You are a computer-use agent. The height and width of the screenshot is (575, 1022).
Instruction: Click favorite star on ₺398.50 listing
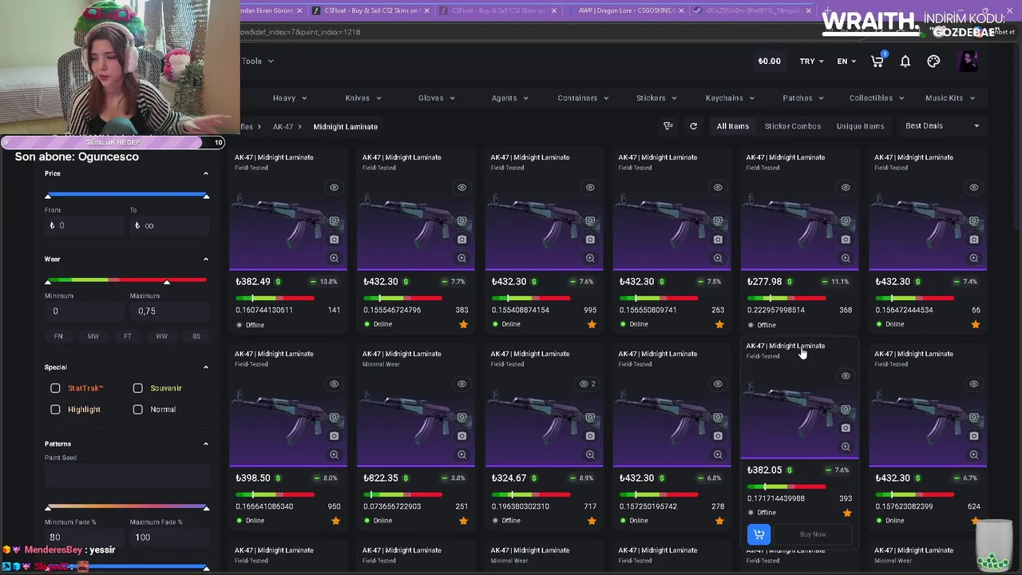pyautogui.click(x=335, y=521)
